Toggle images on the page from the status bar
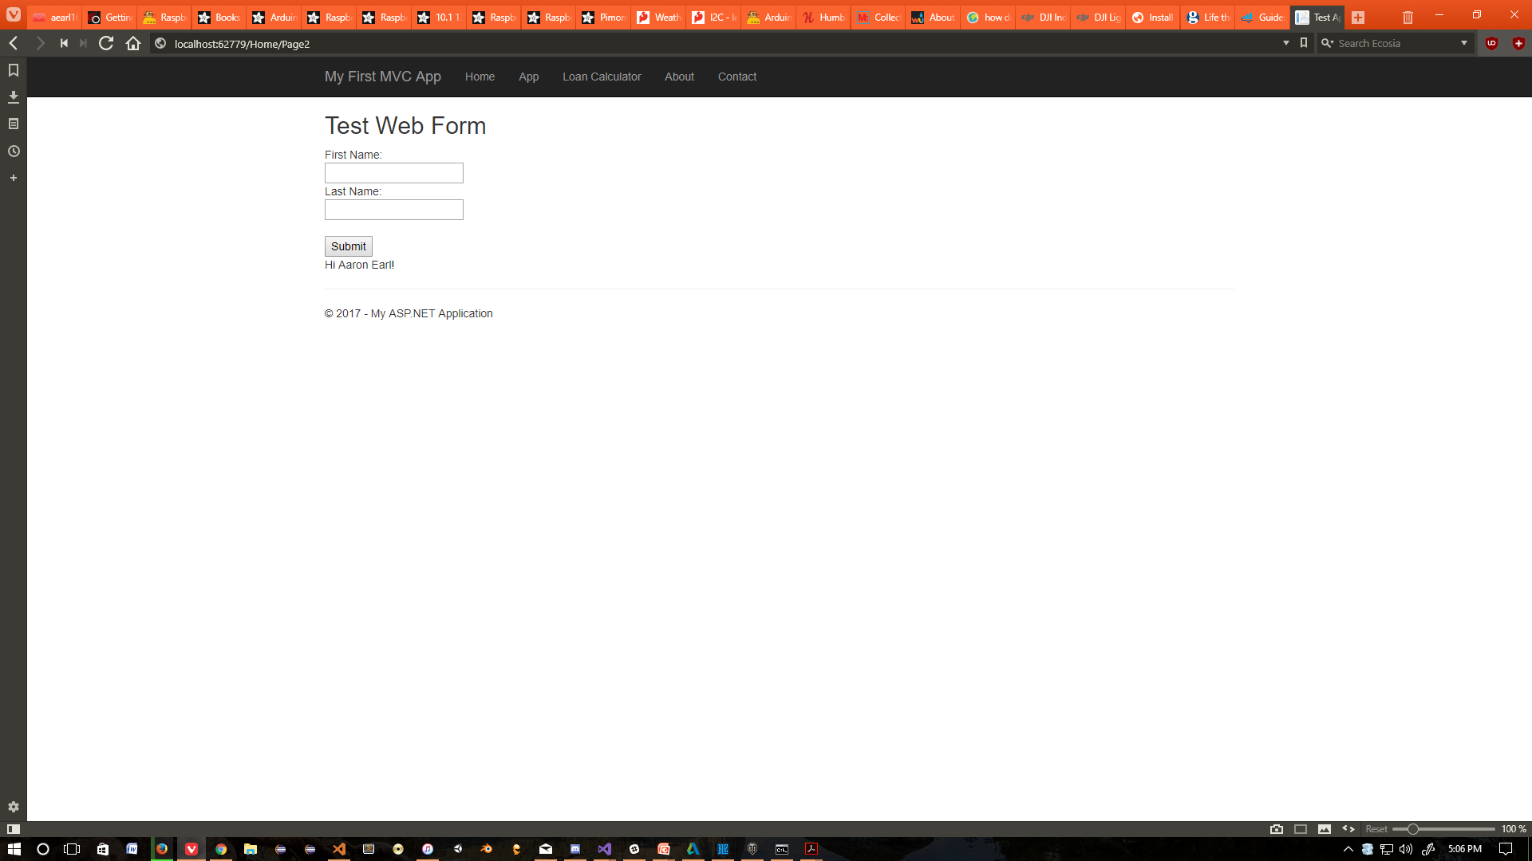 click(x=1325, y=829)
